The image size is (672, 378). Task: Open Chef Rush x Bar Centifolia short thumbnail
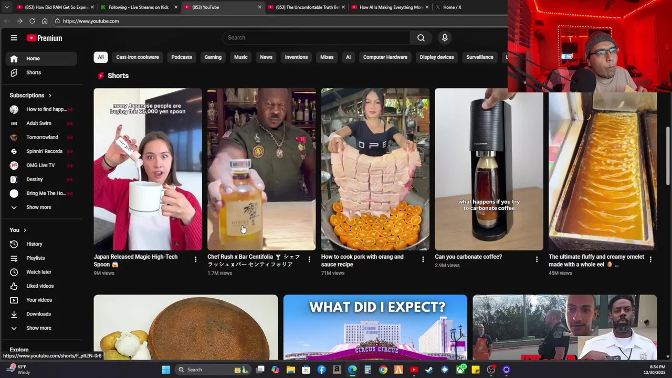coord(261,169)
